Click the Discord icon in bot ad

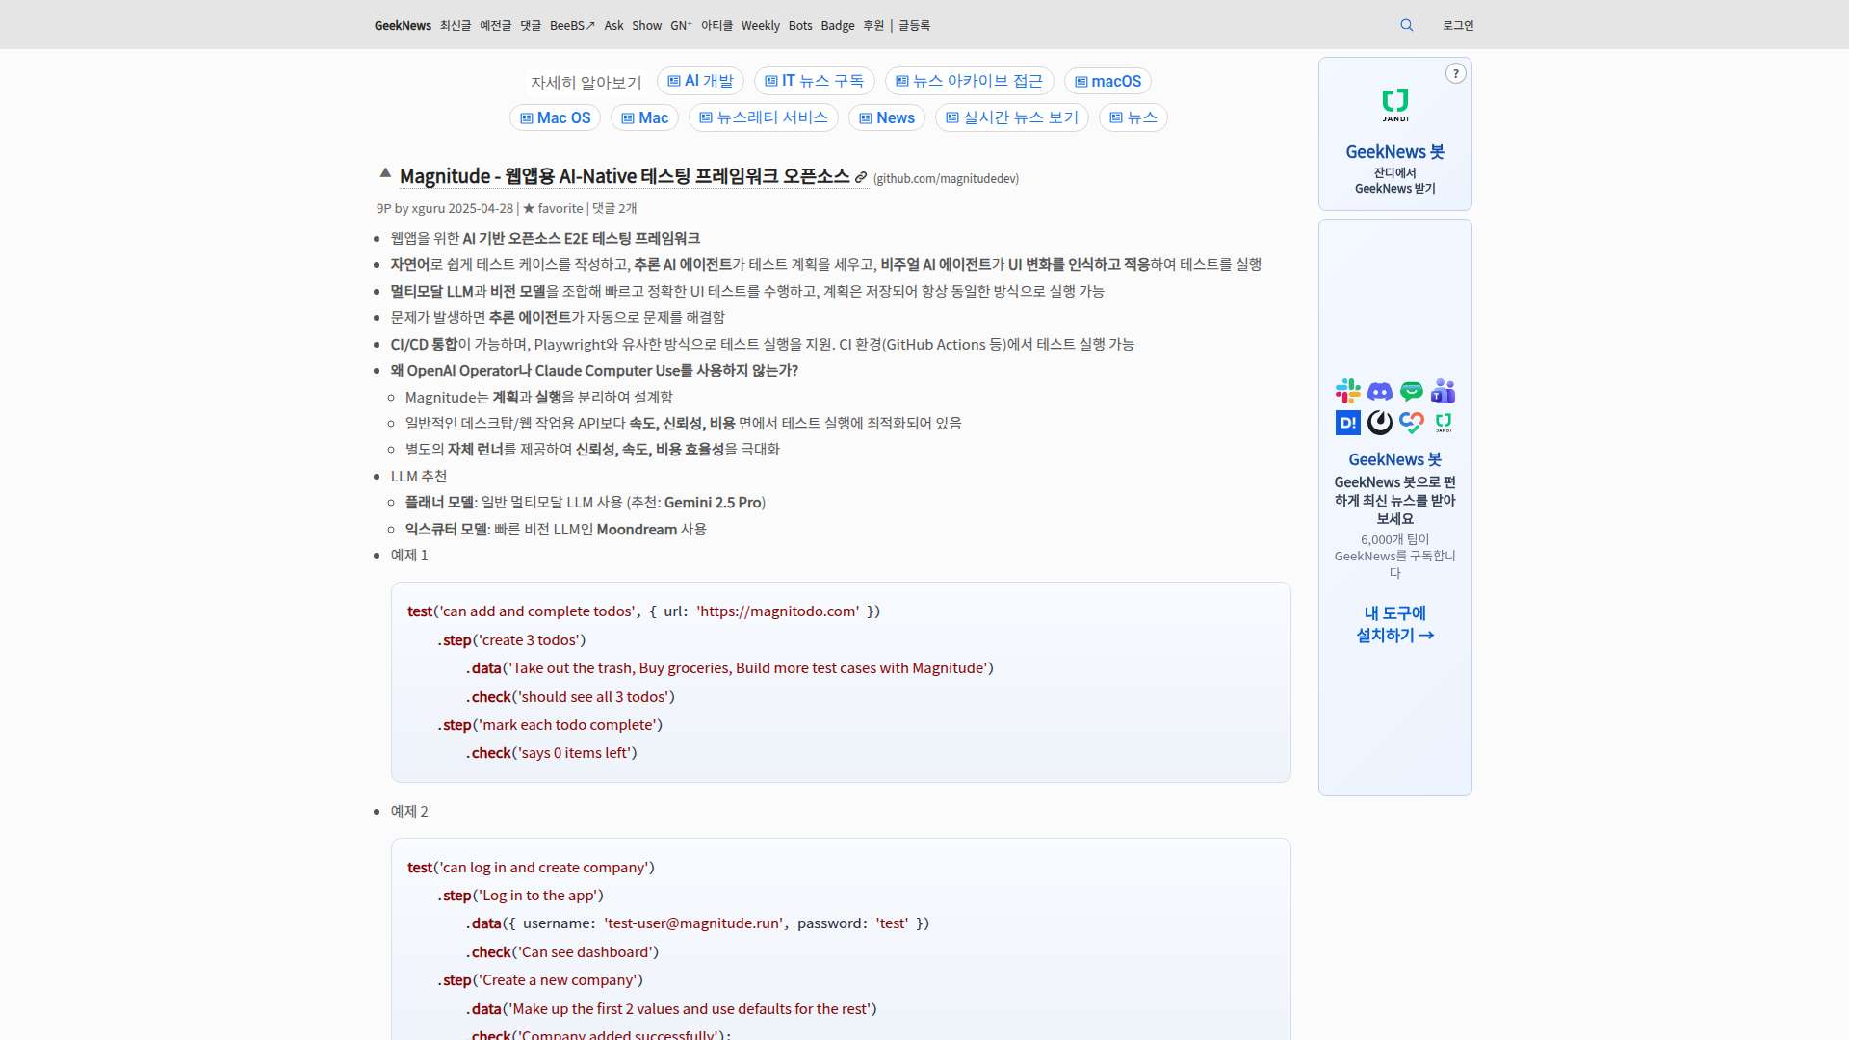(1380, 391)
